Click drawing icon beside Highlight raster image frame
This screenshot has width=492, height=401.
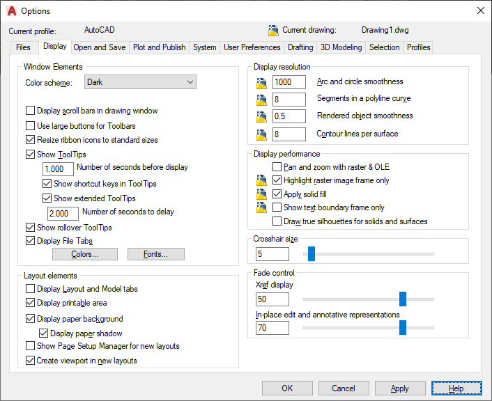coord(262,181)
